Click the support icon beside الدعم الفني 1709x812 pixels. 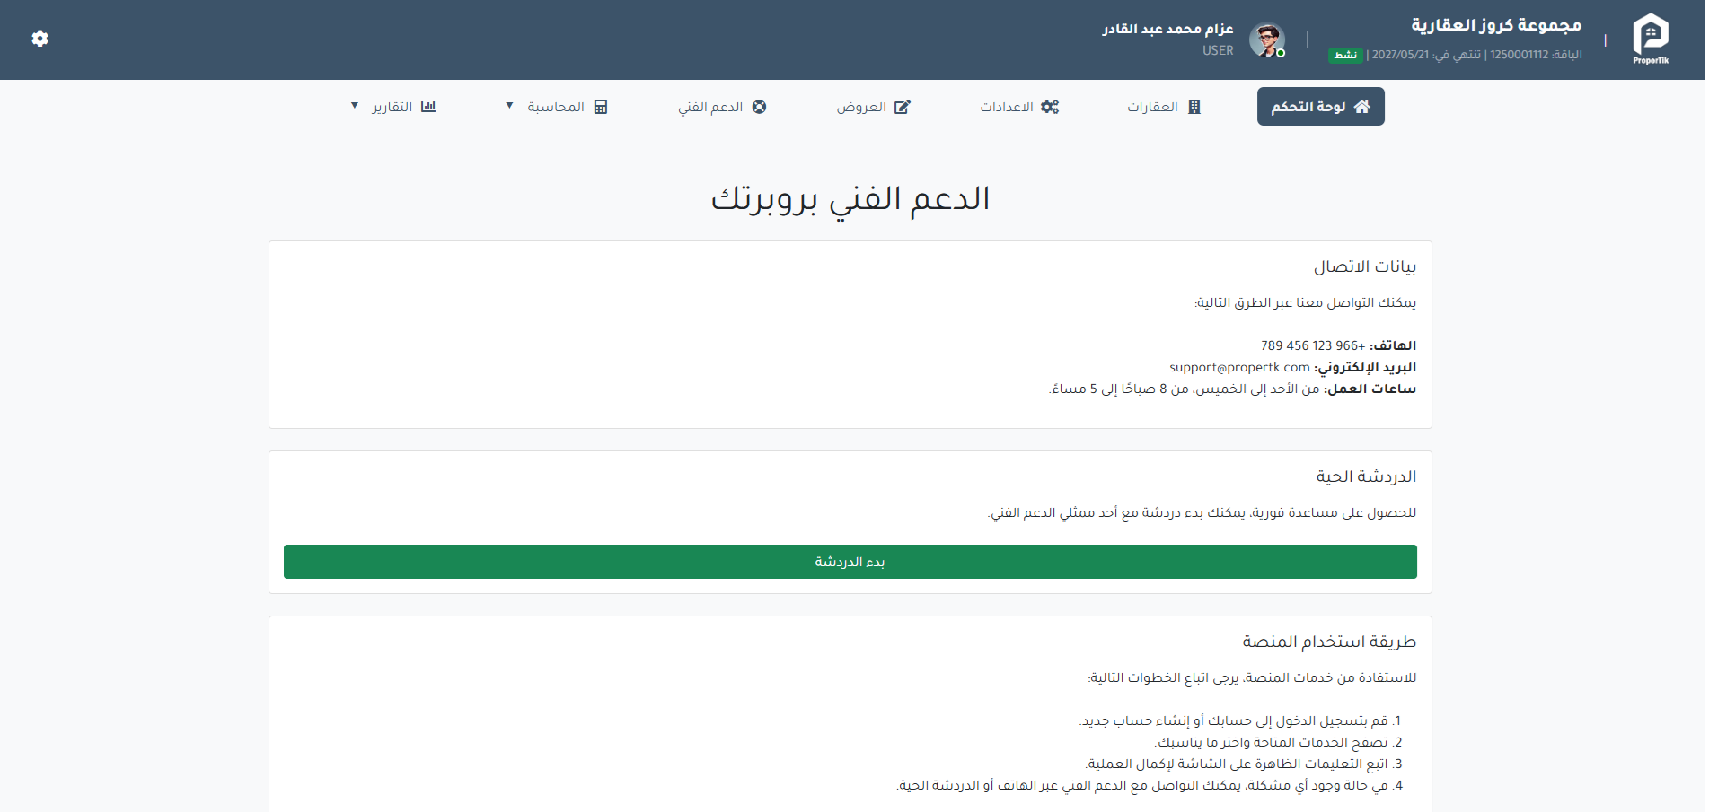point(761,106)
